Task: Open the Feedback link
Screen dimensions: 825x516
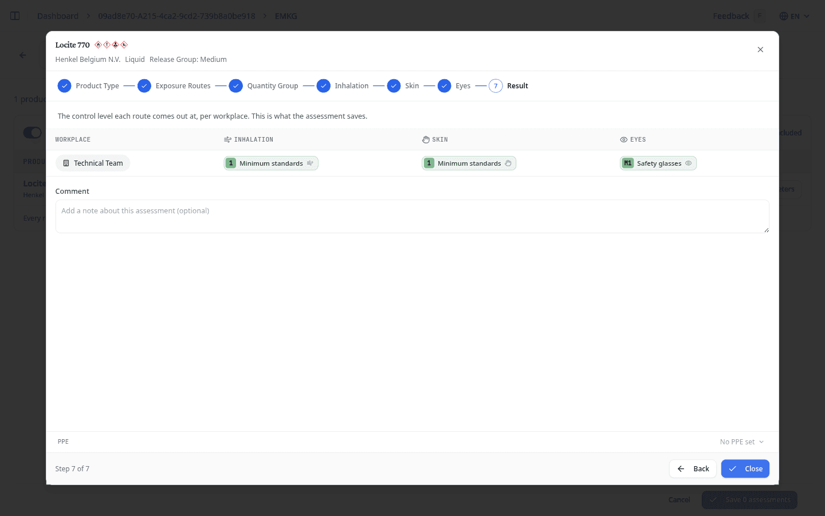Action: (730, 16)
